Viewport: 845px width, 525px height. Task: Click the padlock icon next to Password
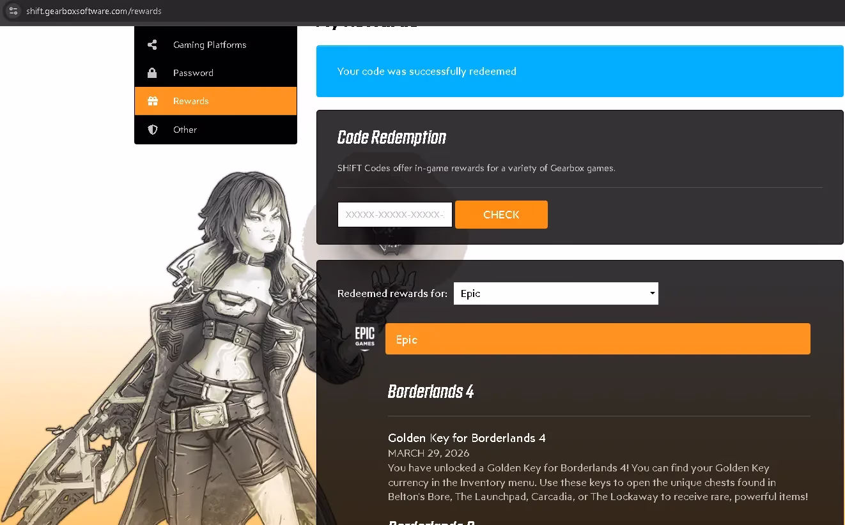(152, 73)
